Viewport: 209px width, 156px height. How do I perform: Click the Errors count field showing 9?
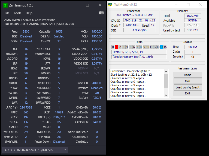coord(193,57)
